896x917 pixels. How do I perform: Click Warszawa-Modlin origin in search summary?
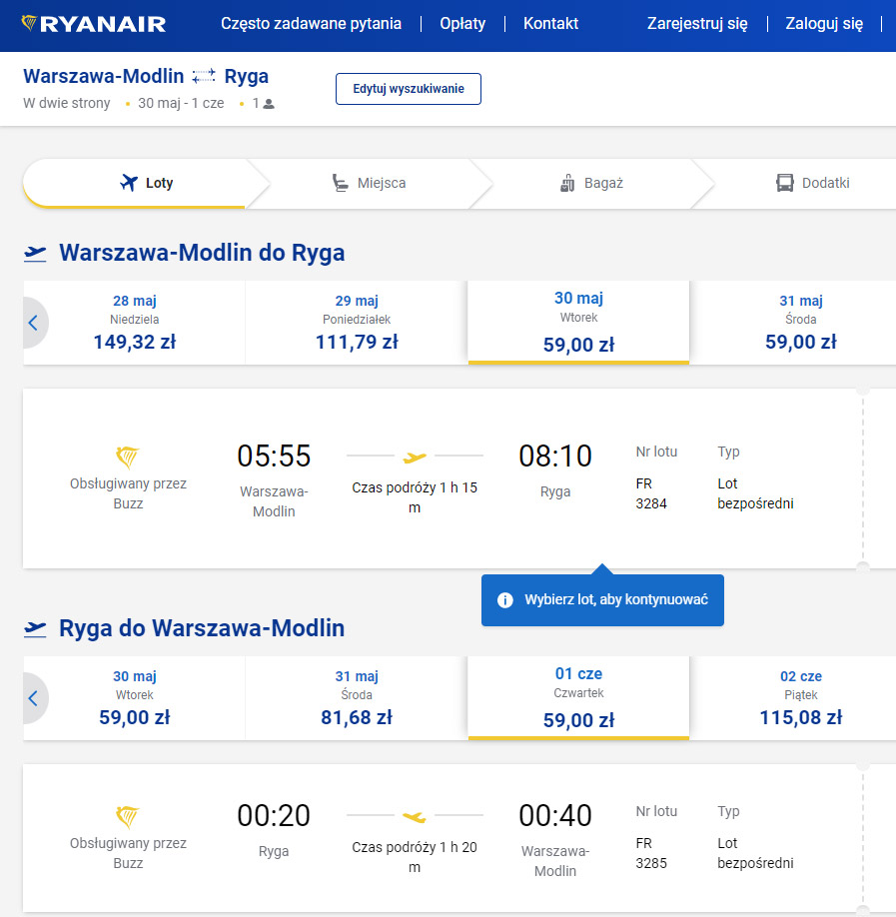[x=104, y=77]
